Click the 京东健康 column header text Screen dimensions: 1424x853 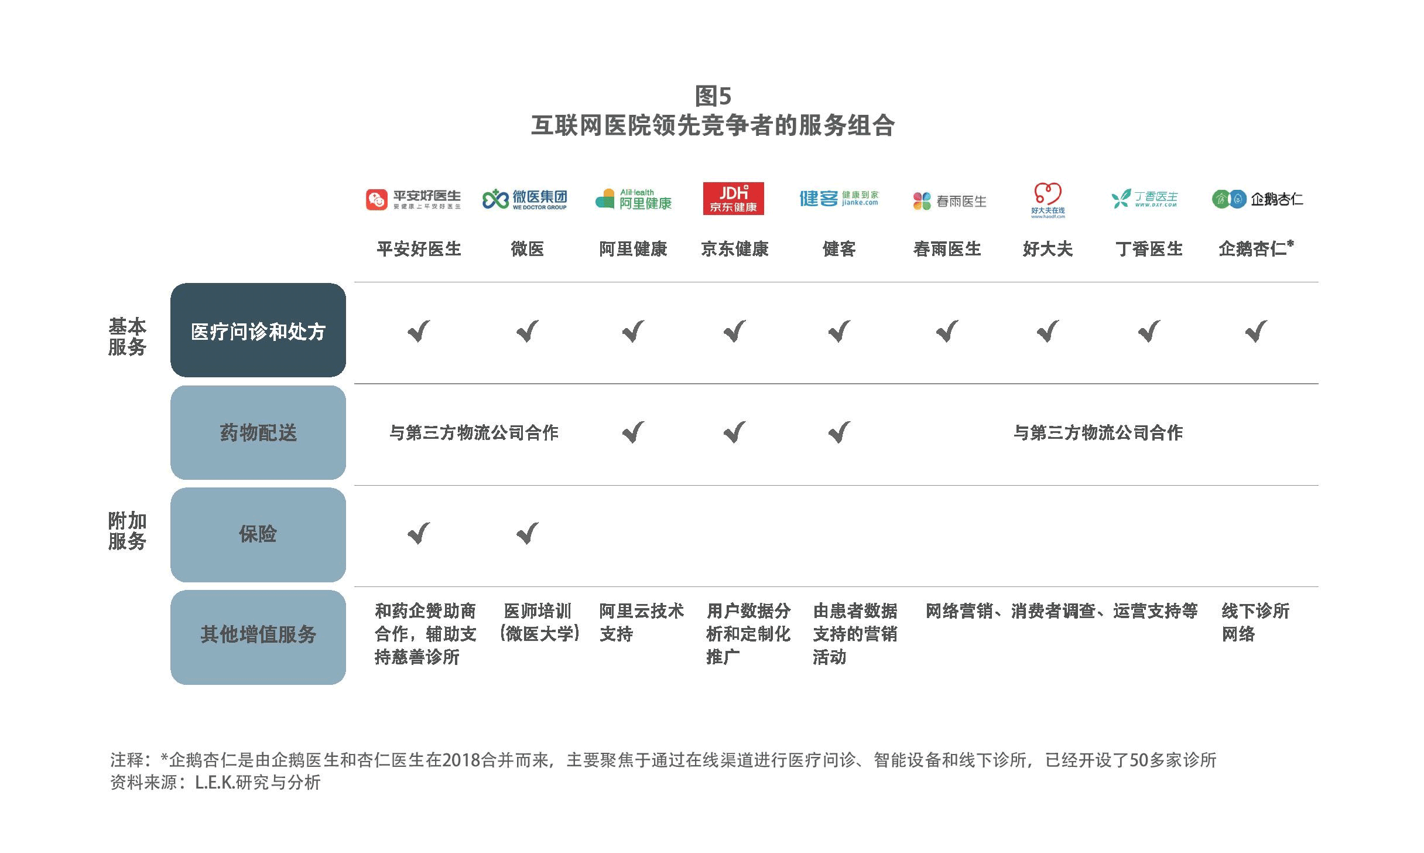[734, 249]
